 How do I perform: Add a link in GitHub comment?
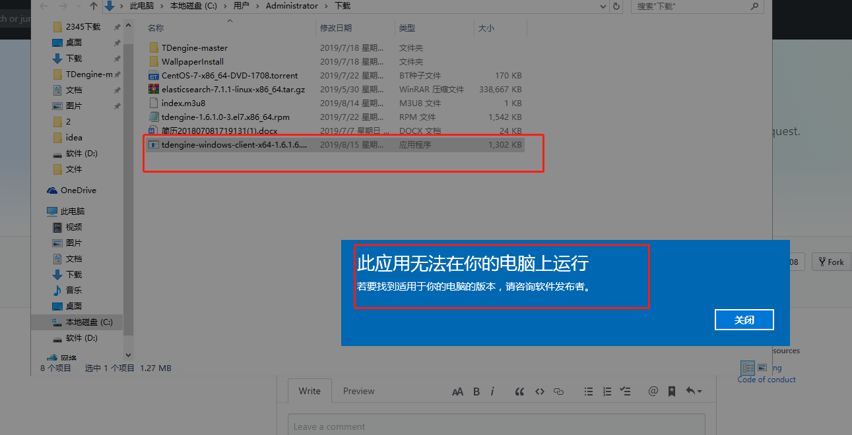558,391
